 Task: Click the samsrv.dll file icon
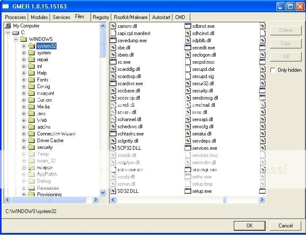point(113,26)
